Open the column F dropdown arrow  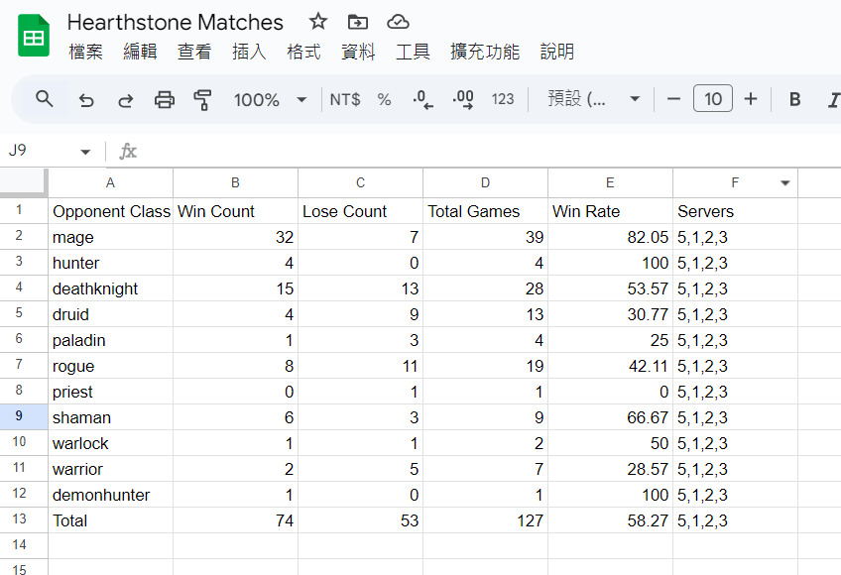784,183
